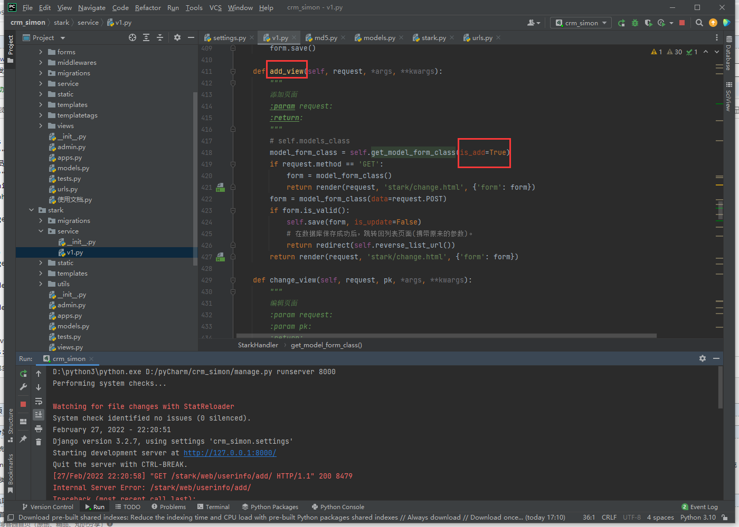The image size is (739, 527).
Task: Click the IDE update arrow icon
Action: click(x=713, y=23)
